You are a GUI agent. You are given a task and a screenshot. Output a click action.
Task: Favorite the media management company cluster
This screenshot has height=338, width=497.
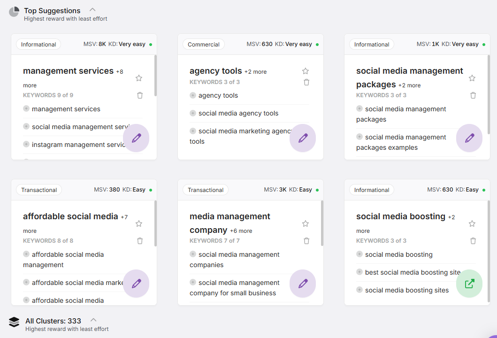pyautogui.click(x=306, y=223)
